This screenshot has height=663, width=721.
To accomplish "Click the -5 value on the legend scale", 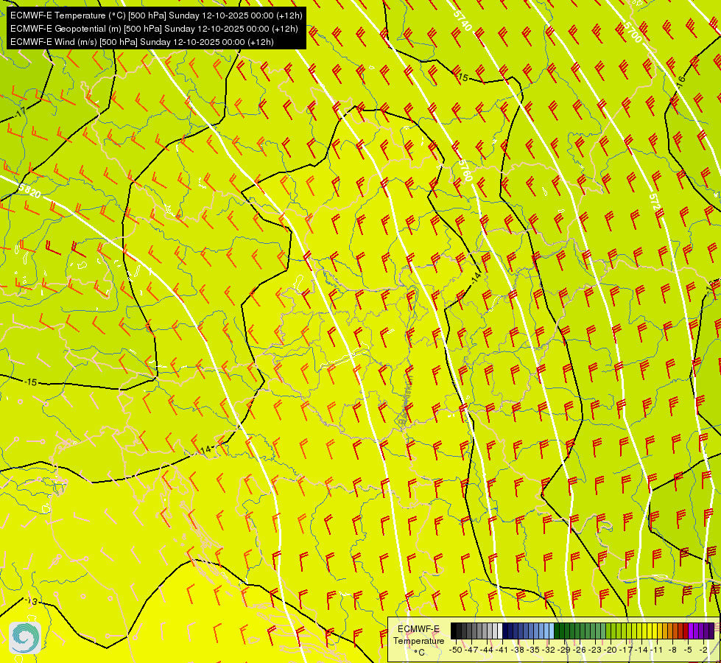I will click(x=687, y=650).
